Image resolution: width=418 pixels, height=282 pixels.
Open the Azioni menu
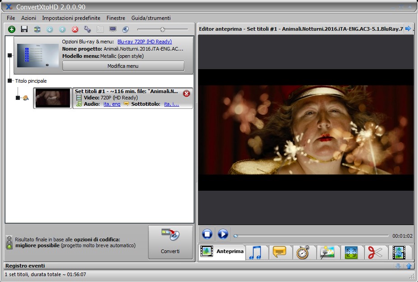click(x=28, y=18)
